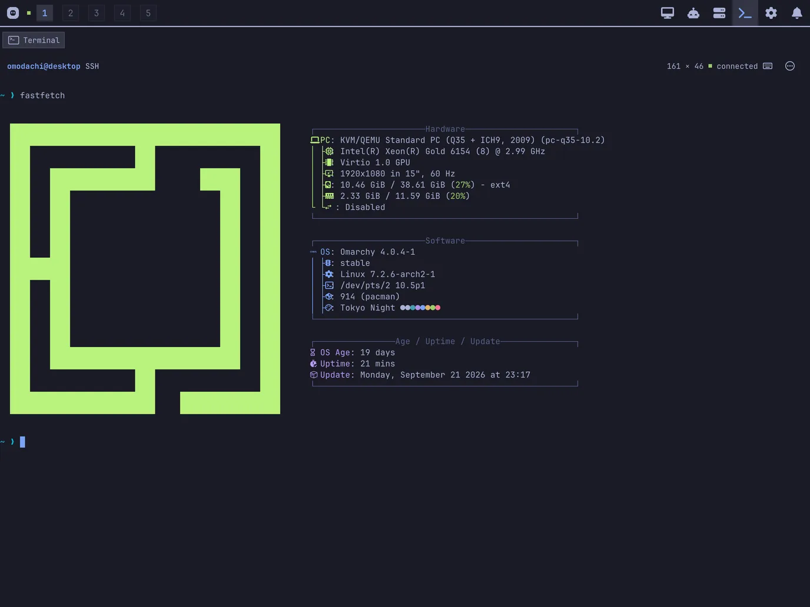
Task: Open the server stack icon
Action: pos(719,13)
